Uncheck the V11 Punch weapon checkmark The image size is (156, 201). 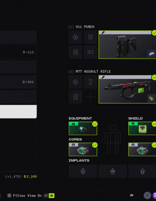pos(154,33)
